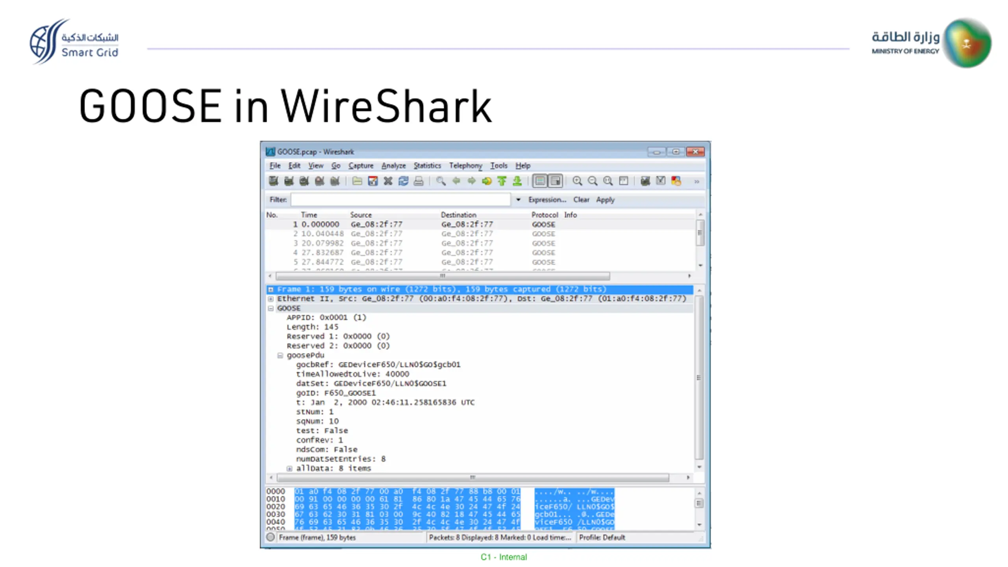This screenshot has width=1008, height=567.
Task: Open the Tools menu
Action: click(498, 166)
